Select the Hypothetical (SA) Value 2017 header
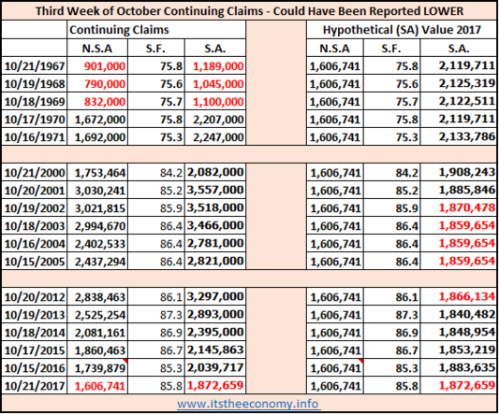The height and width of the screenshot is (414, 499). click(402, 30)
